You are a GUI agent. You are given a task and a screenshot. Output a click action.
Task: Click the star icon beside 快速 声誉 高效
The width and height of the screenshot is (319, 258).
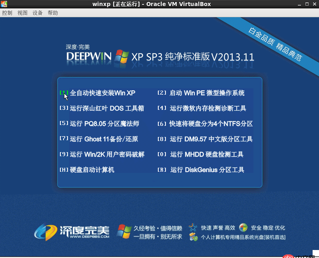pos(193,228)
